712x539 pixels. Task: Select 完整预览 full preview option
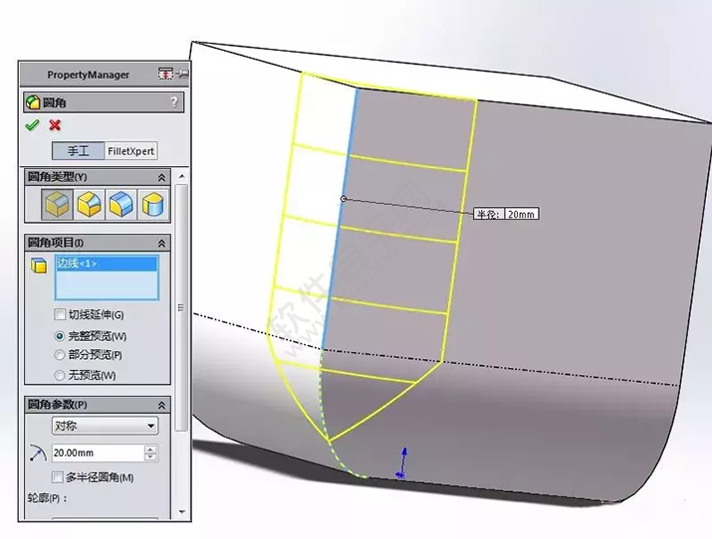pos(59,336)
